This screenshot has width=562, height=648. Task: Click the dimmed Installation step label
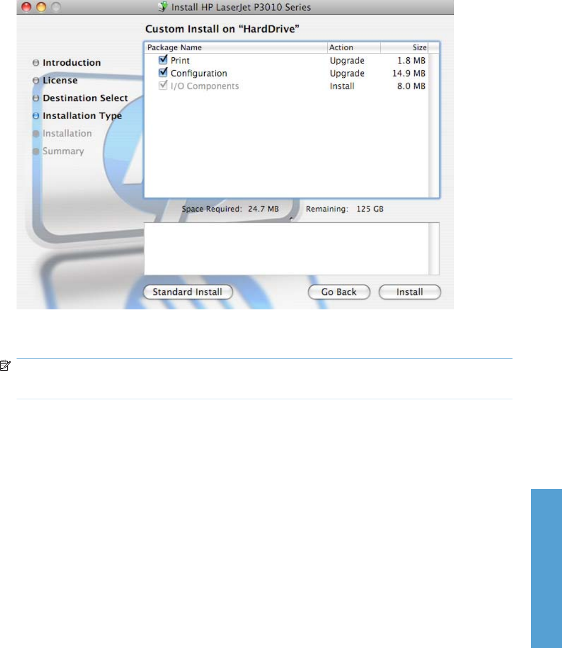[x=67, y=133]
